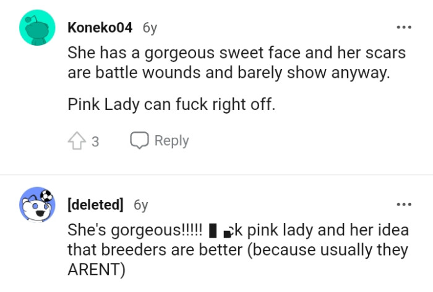Click the speech bubble reply icon
The width and height of the screenshot is (433, 292).
pos(139,140)
